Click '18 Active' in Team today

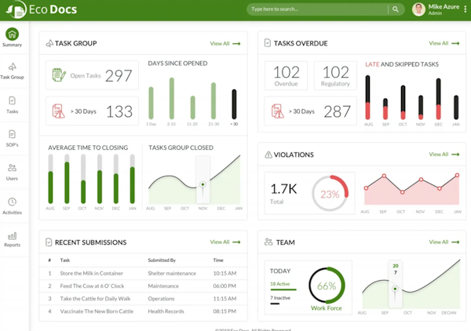pyautogui.click(x=280, y=284)
